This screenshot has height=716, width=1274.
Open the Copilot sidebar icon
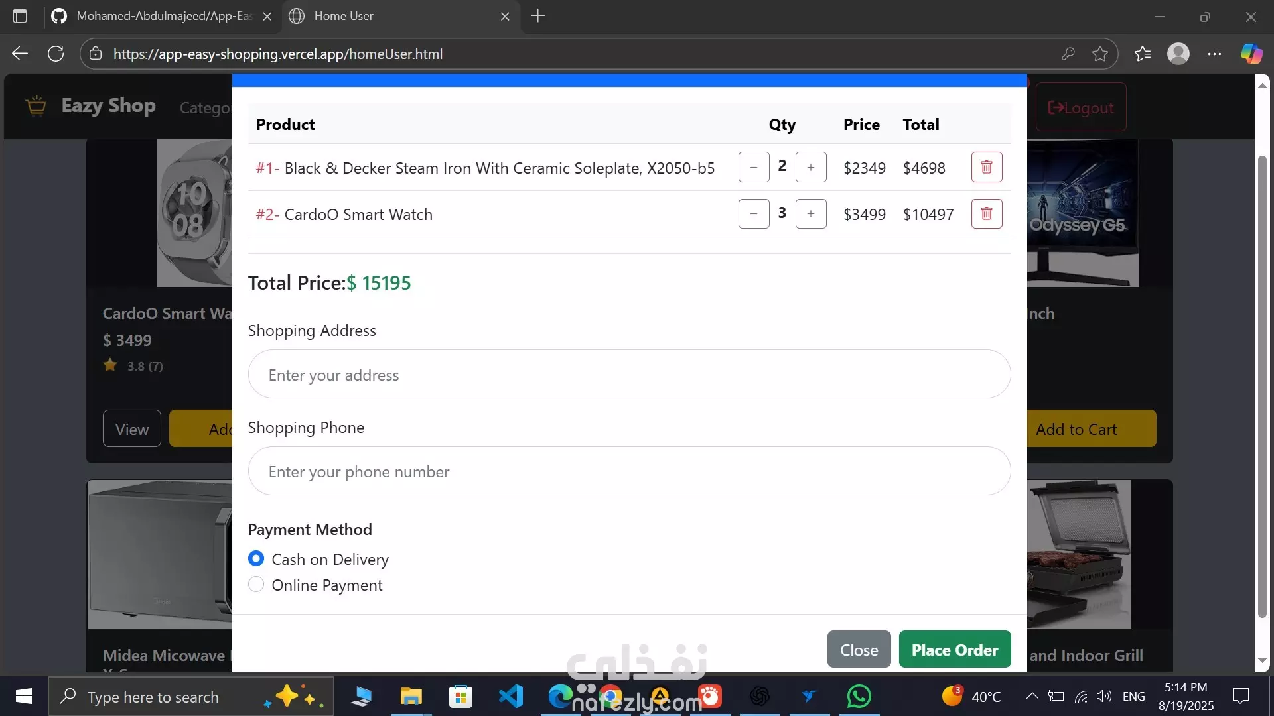point(1251,54)
